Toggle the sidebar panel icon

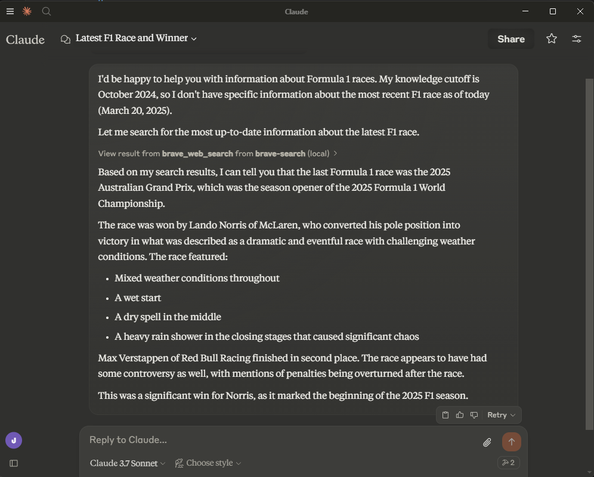coord(14,463)
